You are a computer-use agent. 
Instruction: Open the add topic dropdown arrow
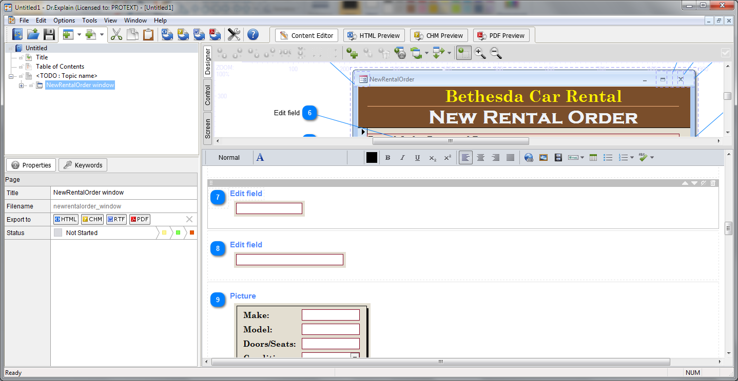(x=79, y=35)
